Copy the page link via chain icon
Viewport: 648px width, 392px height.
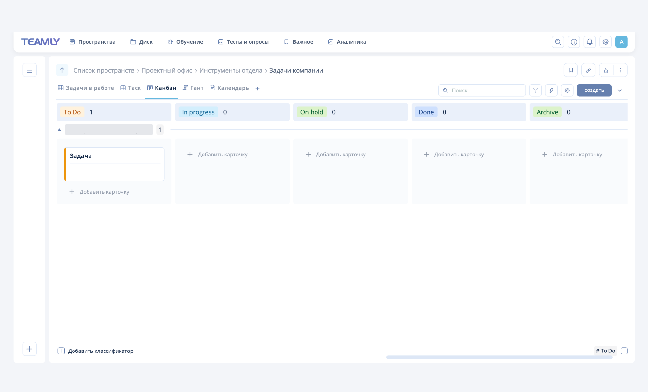[x=589, y=70]
